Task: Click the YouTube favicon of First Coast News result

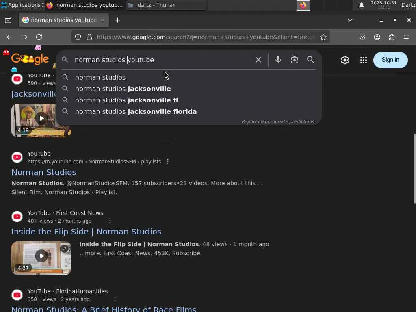Action: 17,217
